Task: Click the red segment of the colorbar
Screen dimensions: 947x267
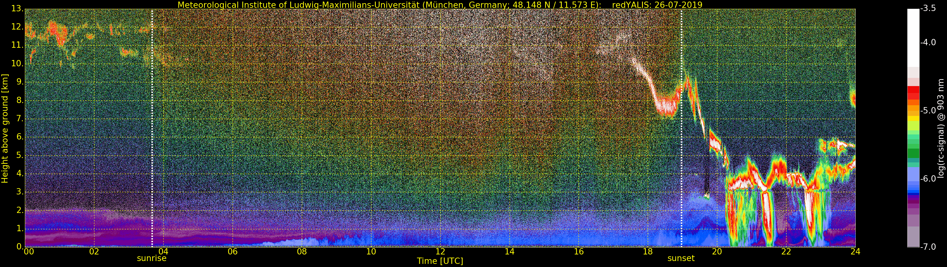Action: pos(913,93)
